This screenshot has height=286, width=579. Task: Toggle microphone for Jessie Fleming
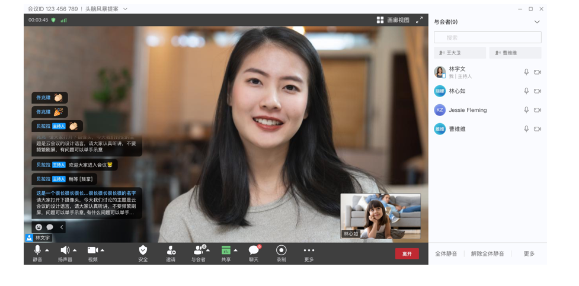(526, 110)
